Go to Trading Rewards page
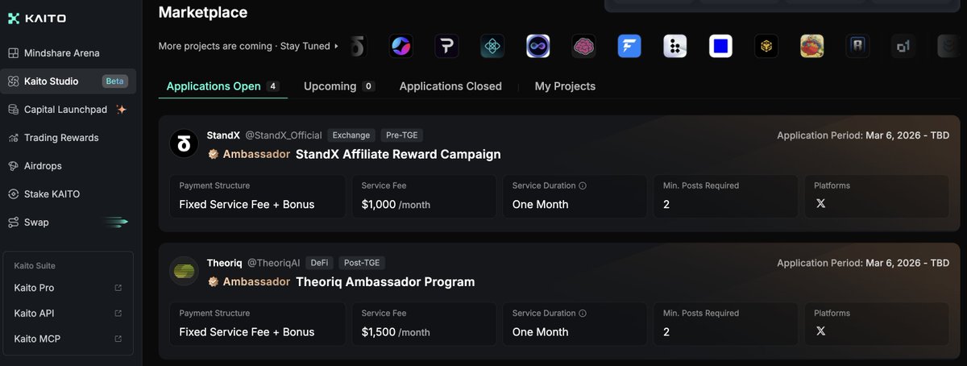The width and height of the screenshot is (967, 366). (61, 138)
